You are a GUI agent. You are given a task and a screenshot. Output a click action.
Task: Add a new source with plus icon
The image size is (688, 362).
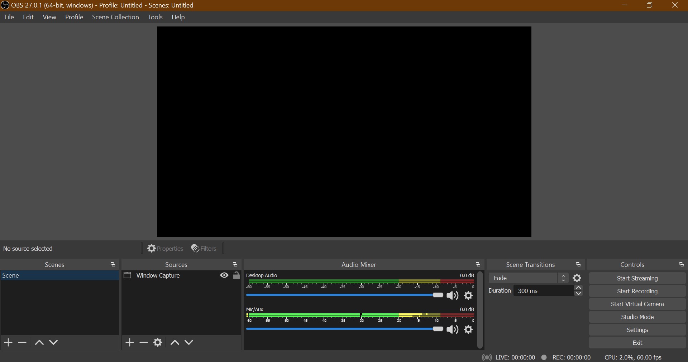130,342
